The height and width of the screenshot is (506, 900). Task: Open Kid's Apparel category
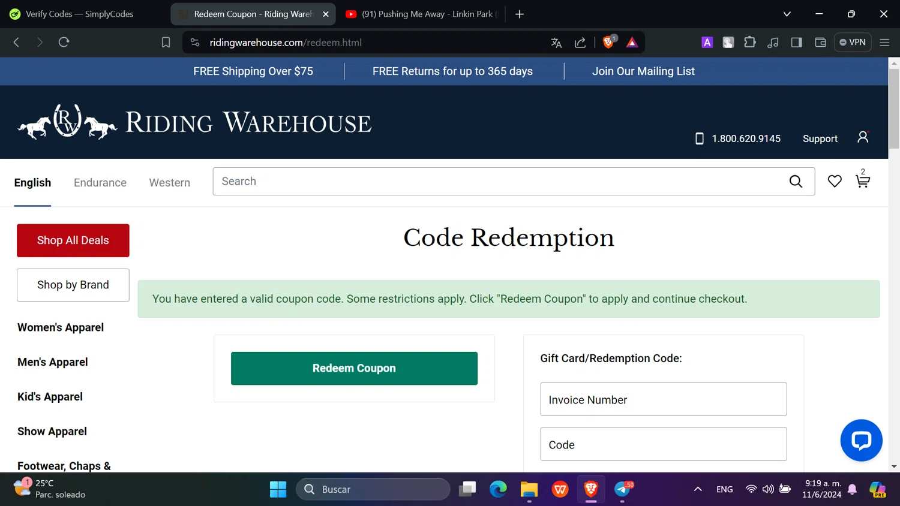click(x=50, y=397)
